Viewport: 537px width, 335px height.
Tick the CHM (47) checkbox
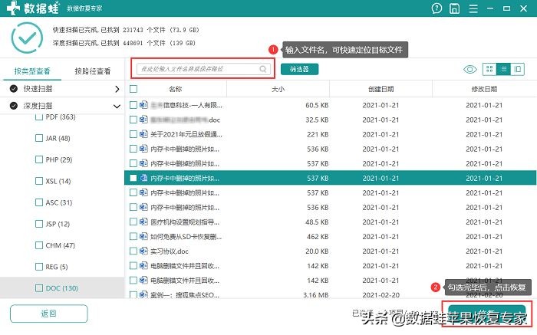pos(39,245)
